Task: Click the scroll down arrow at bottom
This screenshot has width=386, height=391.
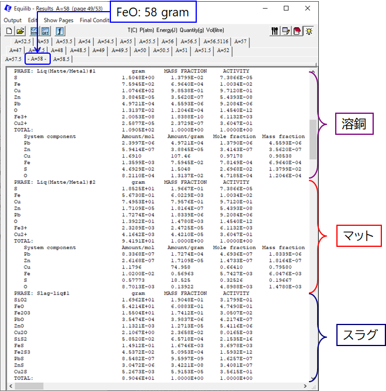Action: coord(313,378)
